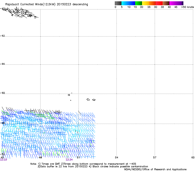Click the latitude label '-42'
Viewport: 195px width, 171px height.
click(x=2, y=36)
